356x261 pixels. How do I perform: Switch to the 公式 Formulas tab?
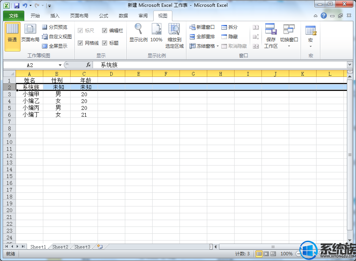104,16
